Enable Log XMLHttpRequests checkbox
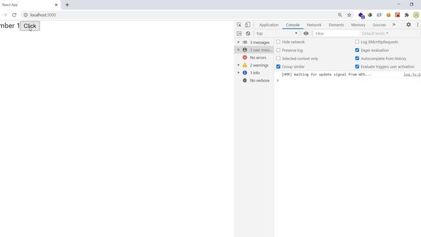This screenshot has width=421, height=237. tap(357, 42)
